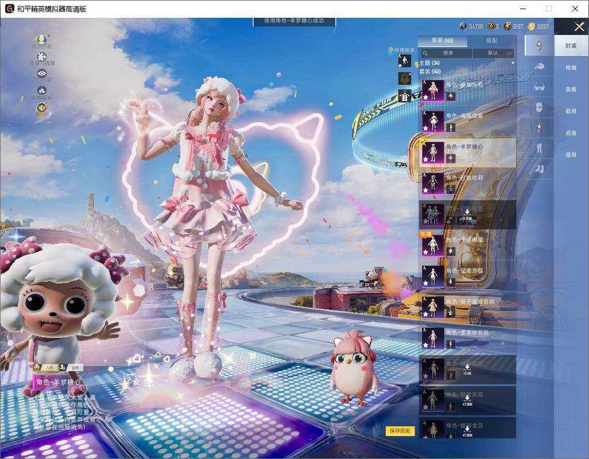Select the fourth outfit with the blue-haired figure
The height and width of the screenshot is (459, 589).
(468, 183)
